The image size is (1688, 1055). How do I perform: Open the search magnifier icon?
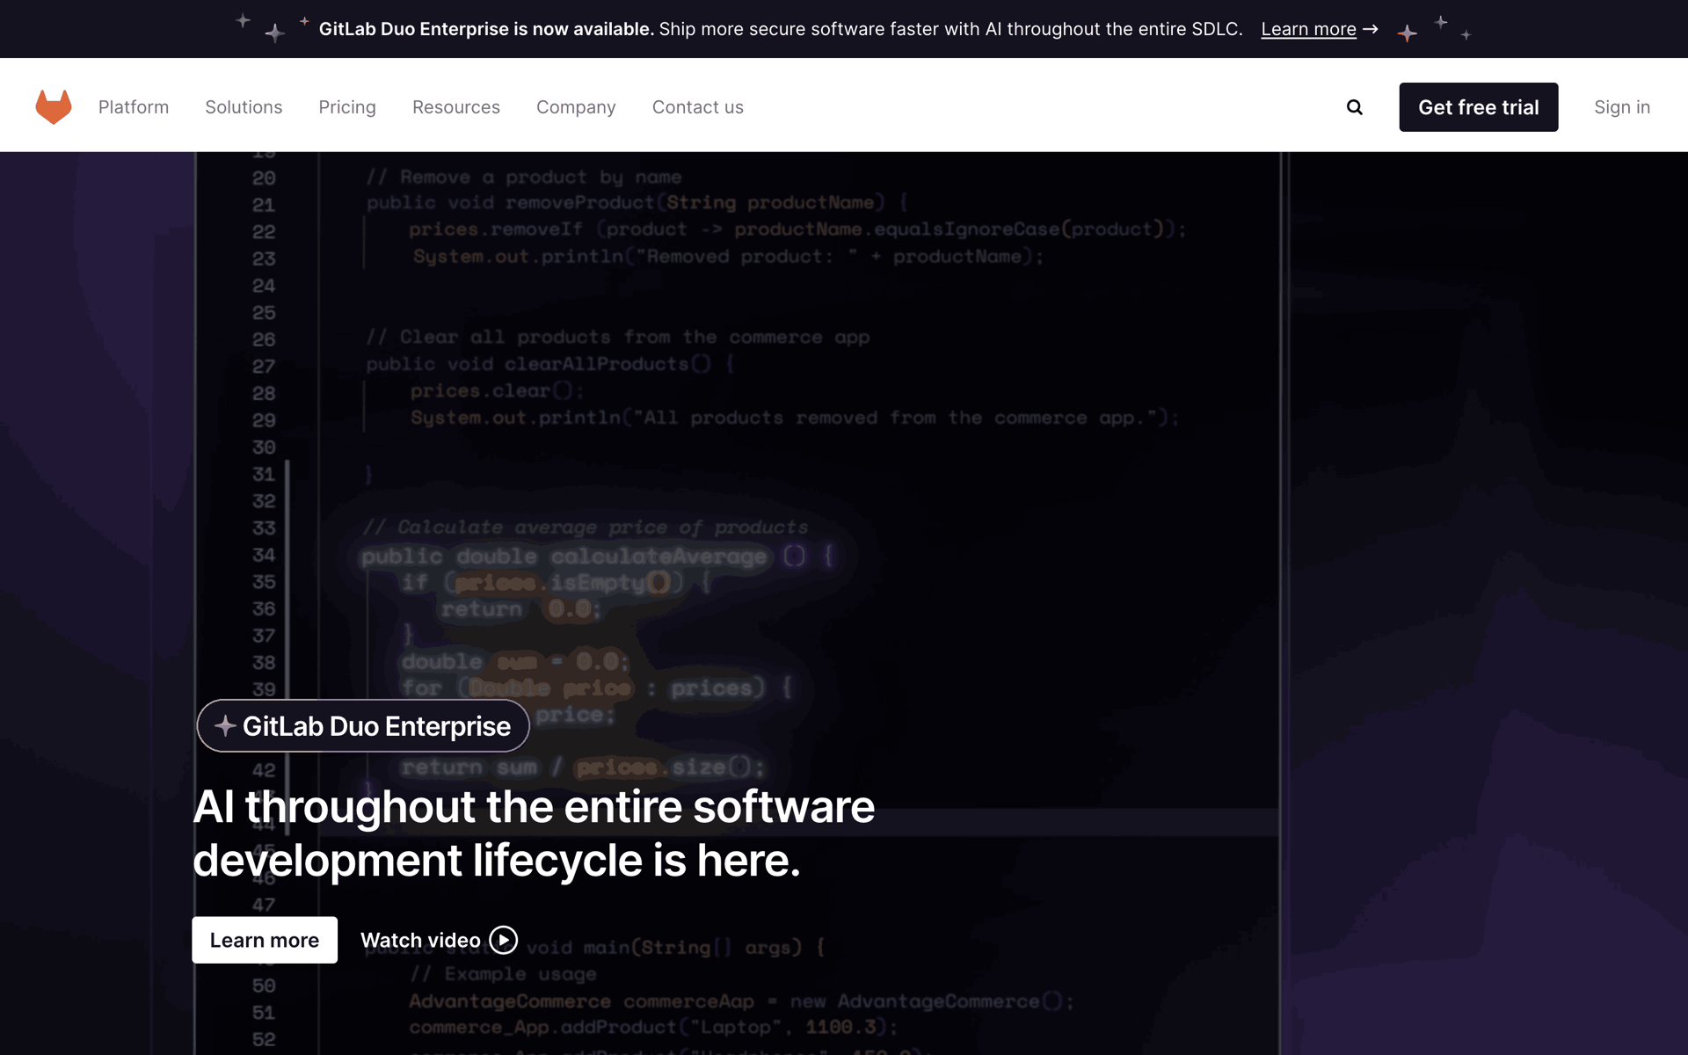(x=1354, y=107)
